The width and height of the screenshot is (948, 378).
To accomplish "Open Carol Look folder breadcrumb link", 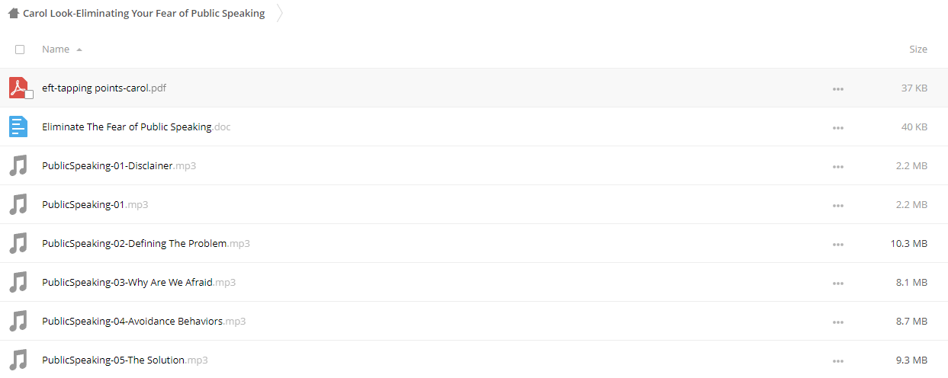I will click(x=144, y=13).
